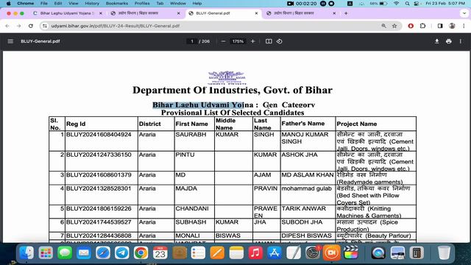Screen dimensions: 471x265
Task: Bookmark this tab with the star icon
Action: click(394, 26)
